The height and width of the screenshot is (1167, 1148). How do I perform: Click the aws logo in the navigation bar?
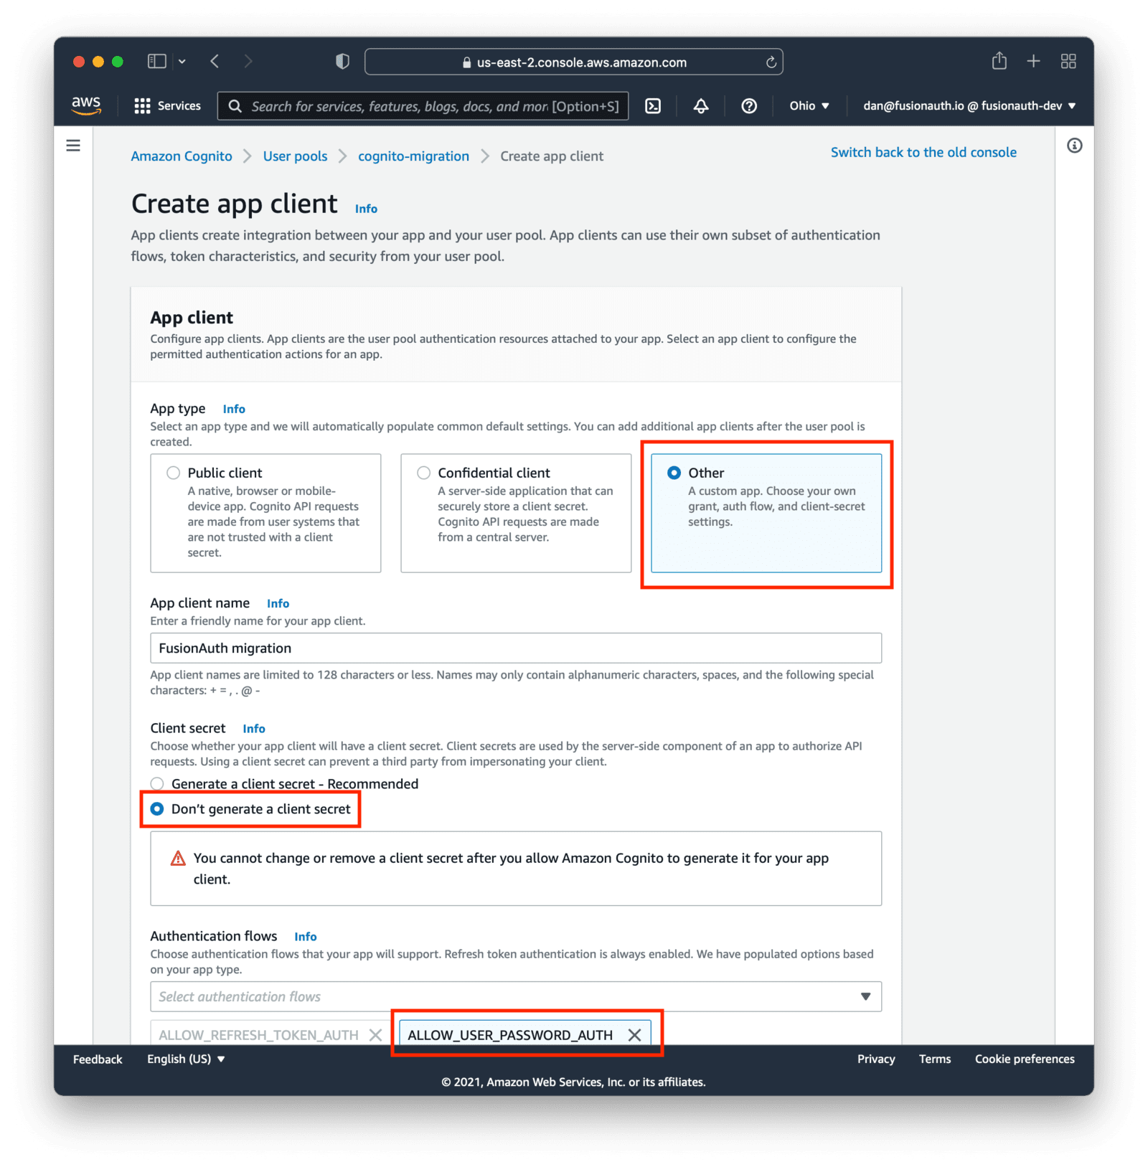(85, 105)
